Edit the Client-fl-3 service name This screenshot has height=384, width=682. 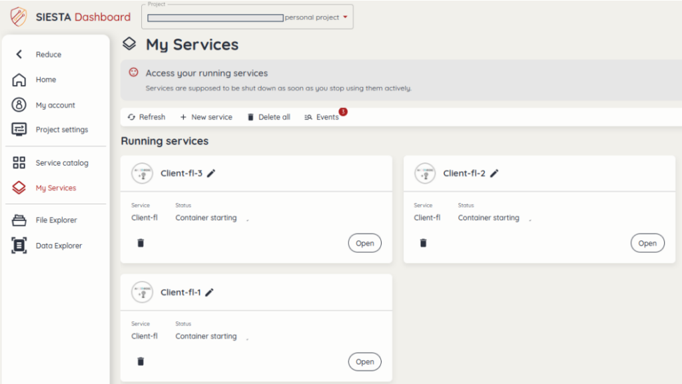[x=211, y=174]
